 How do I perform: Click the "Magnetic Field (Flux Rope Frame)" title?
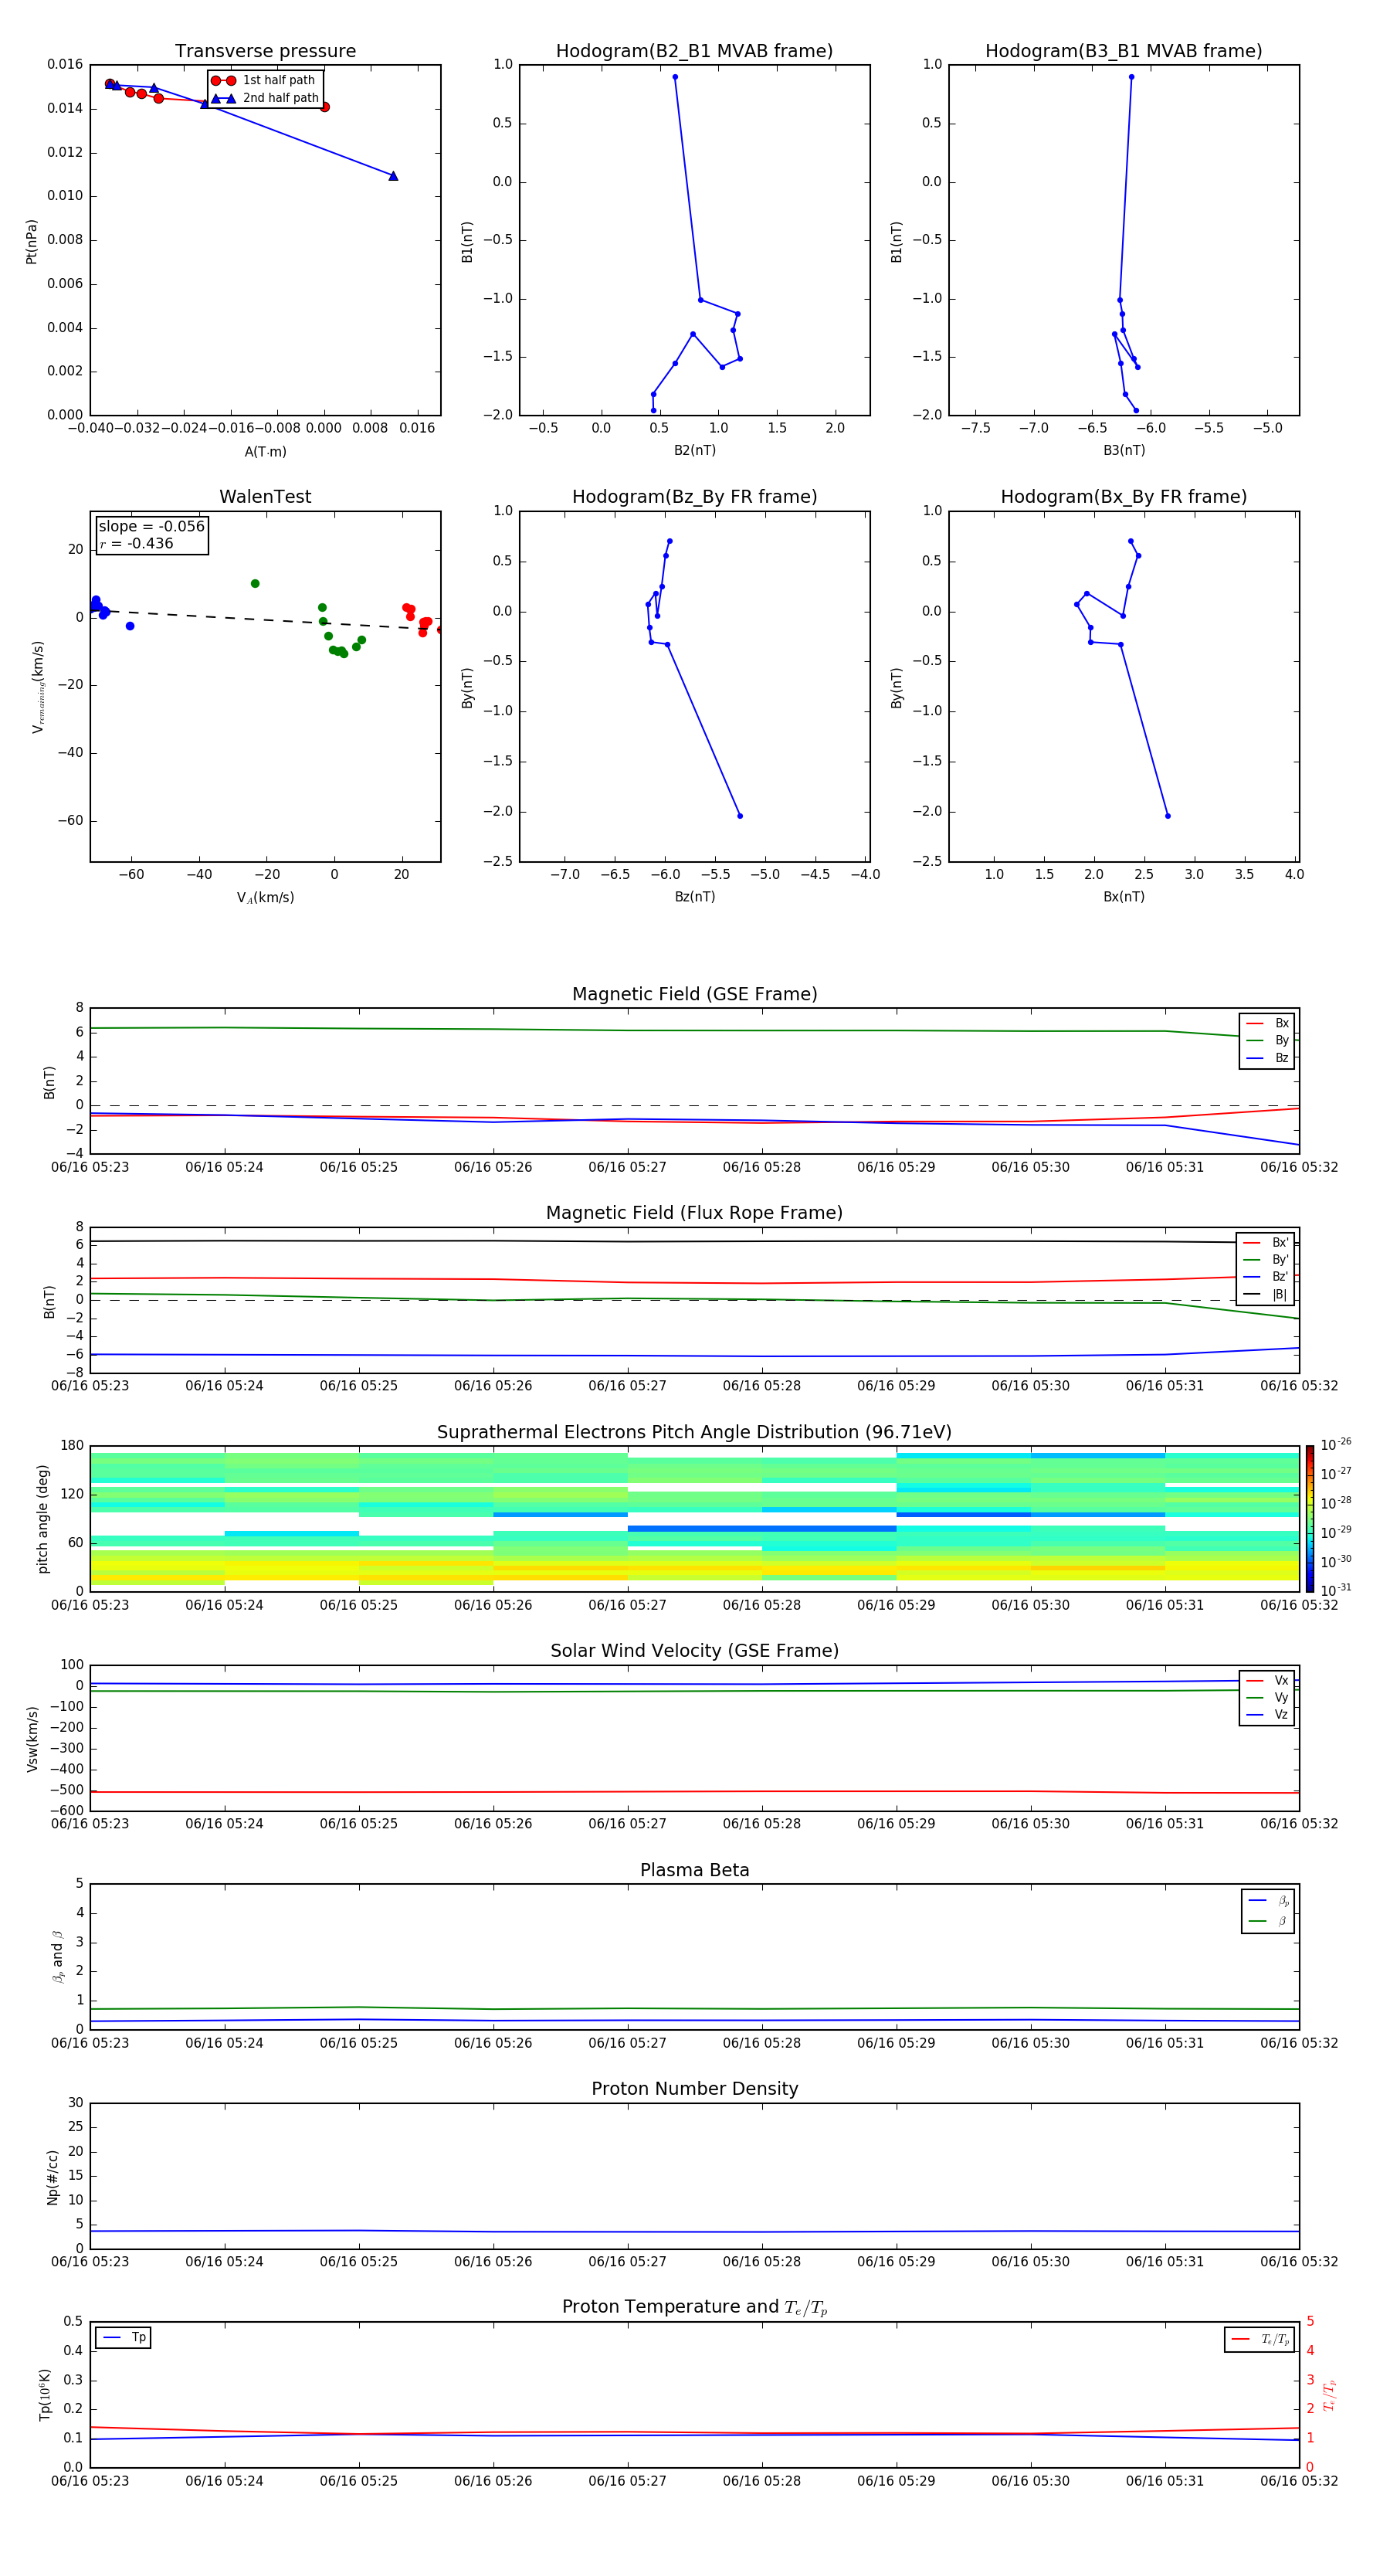(694, 1213)
